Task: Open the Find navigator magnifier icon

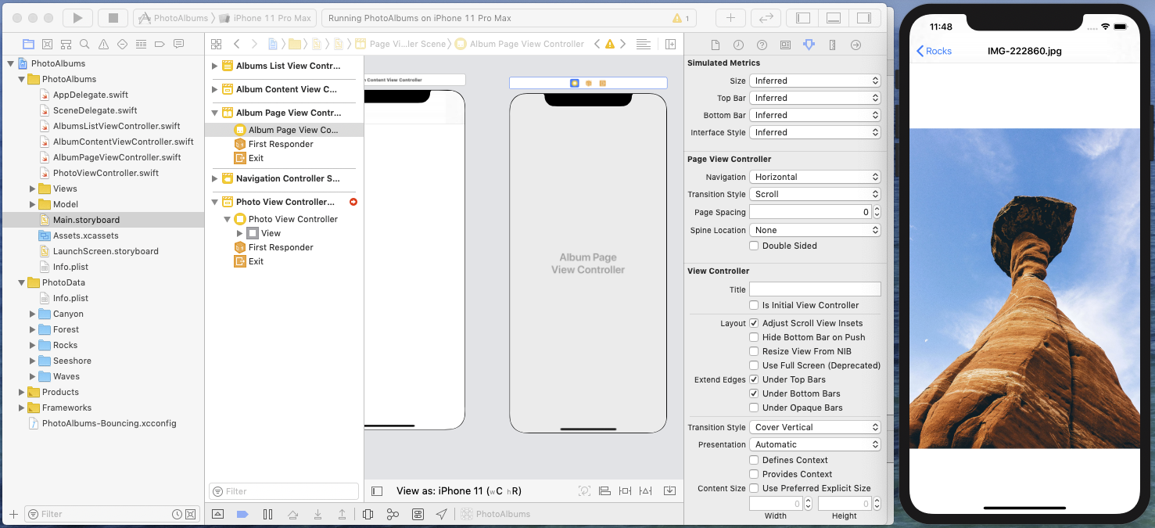Action: (x=84, y=44)
